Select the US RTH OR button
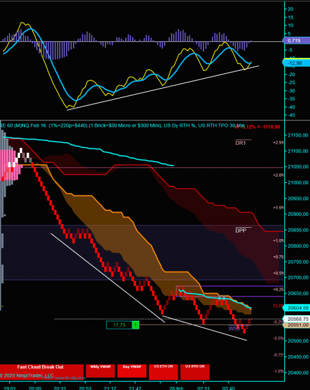 195,372
